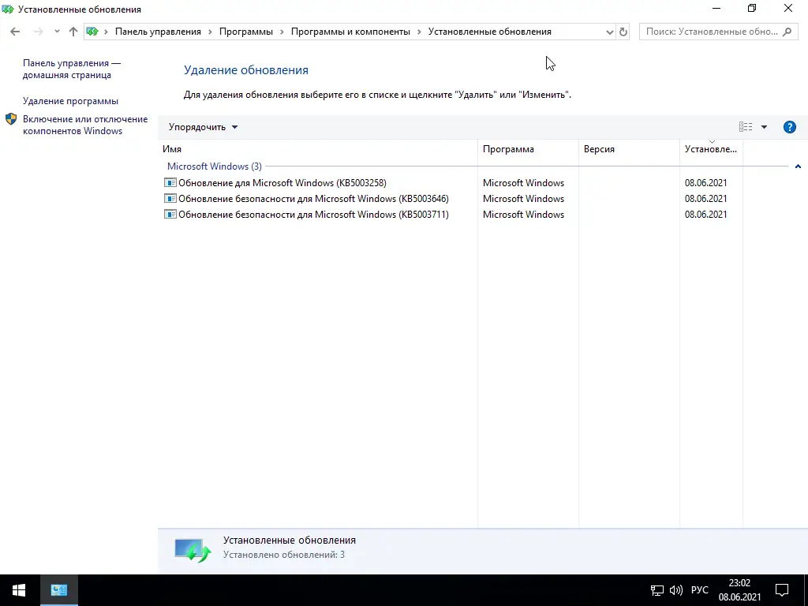This screenshot has width=808, height=606.
Task: Click the change view icon on the toolbar
Action: pyautogui.click(x=745, y=126)
